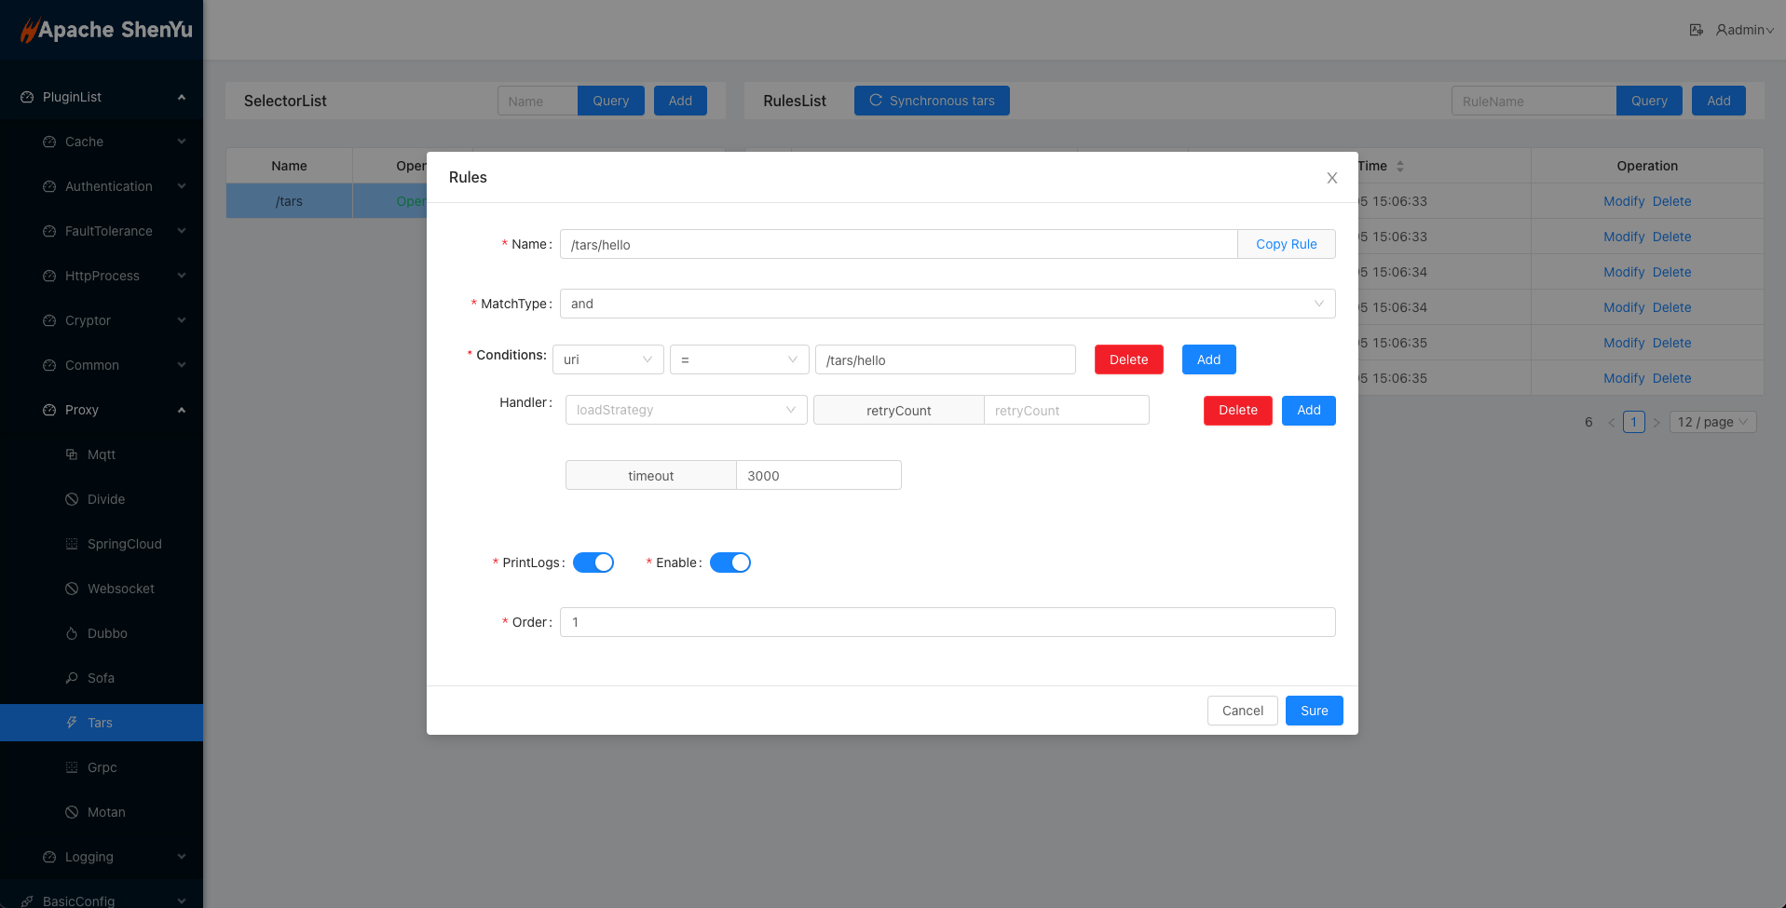Click Sure to confirm the rule
Viewport: 1786px width, 908px height.
pos(1314,711)
